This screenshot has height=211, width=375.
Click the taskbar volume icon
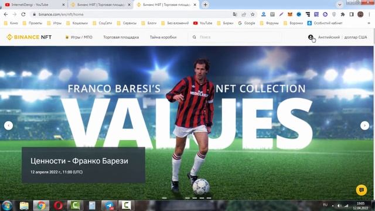pos(339,205)
